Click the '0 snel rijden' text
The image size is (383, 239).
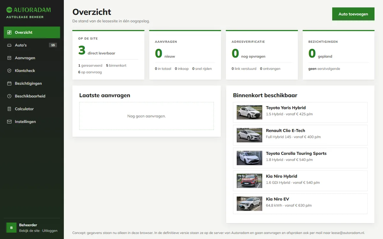click(202, 69)
